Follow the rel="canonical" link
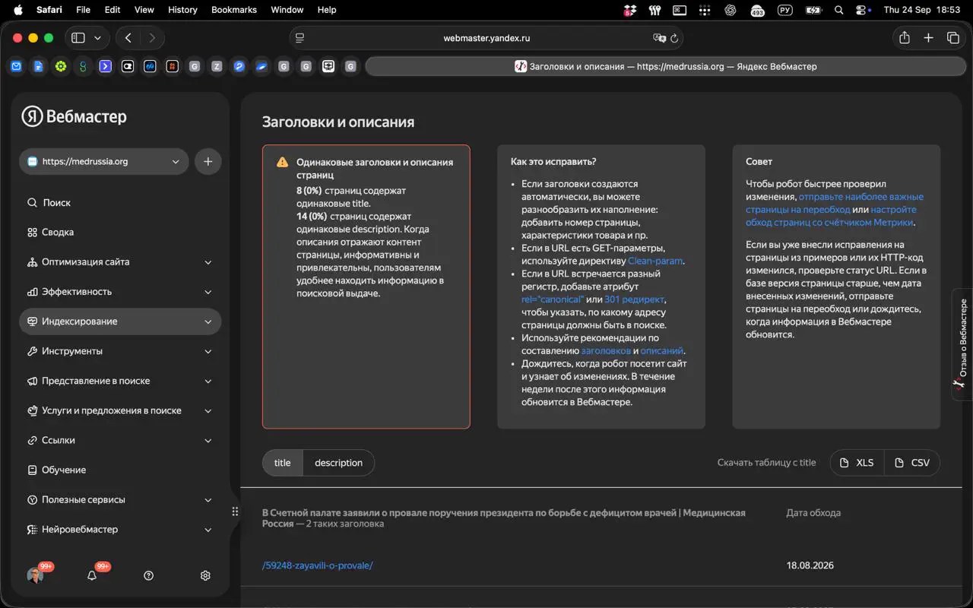This screenshot has width=973, height=608. 553,299
